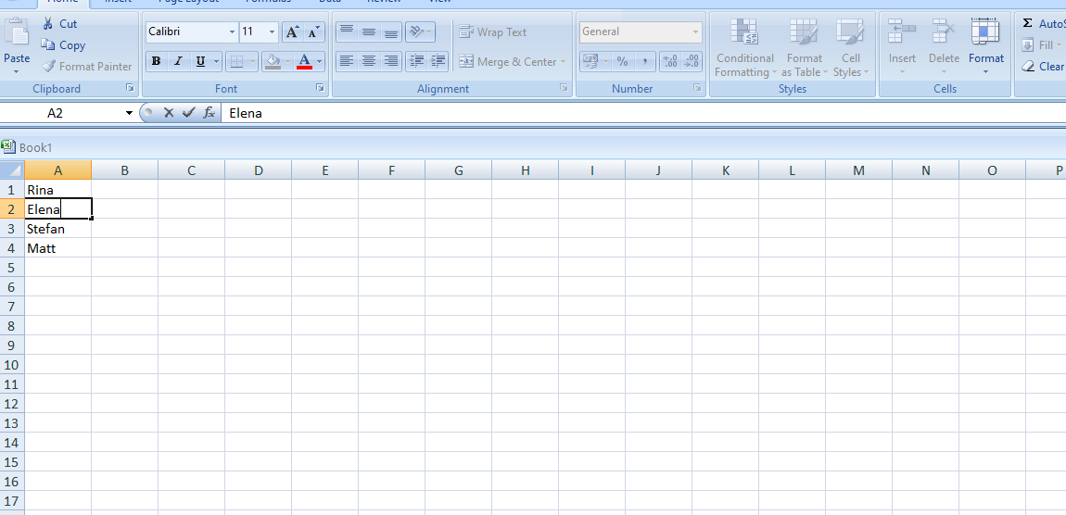
Task: Decrease cell indent
Action: [x=416, y=62]
